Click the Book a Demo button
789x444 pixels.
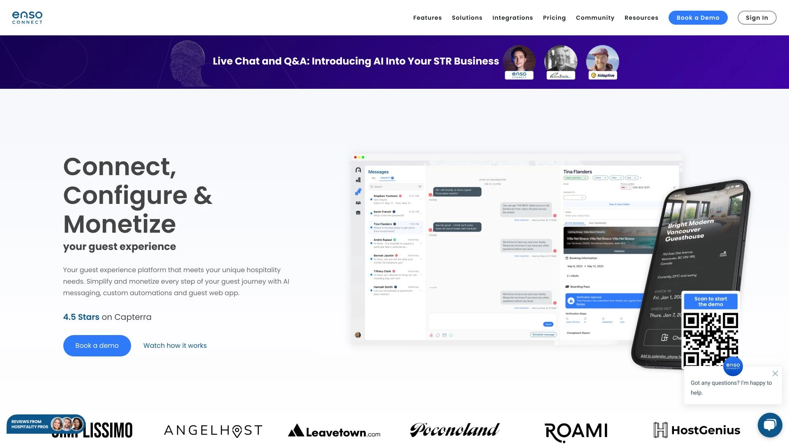click(698, 17)
